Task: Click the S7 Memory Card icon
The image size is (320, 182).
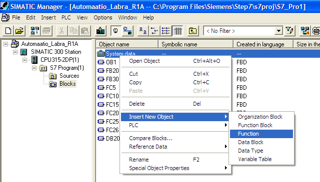Action: (46, 31)
